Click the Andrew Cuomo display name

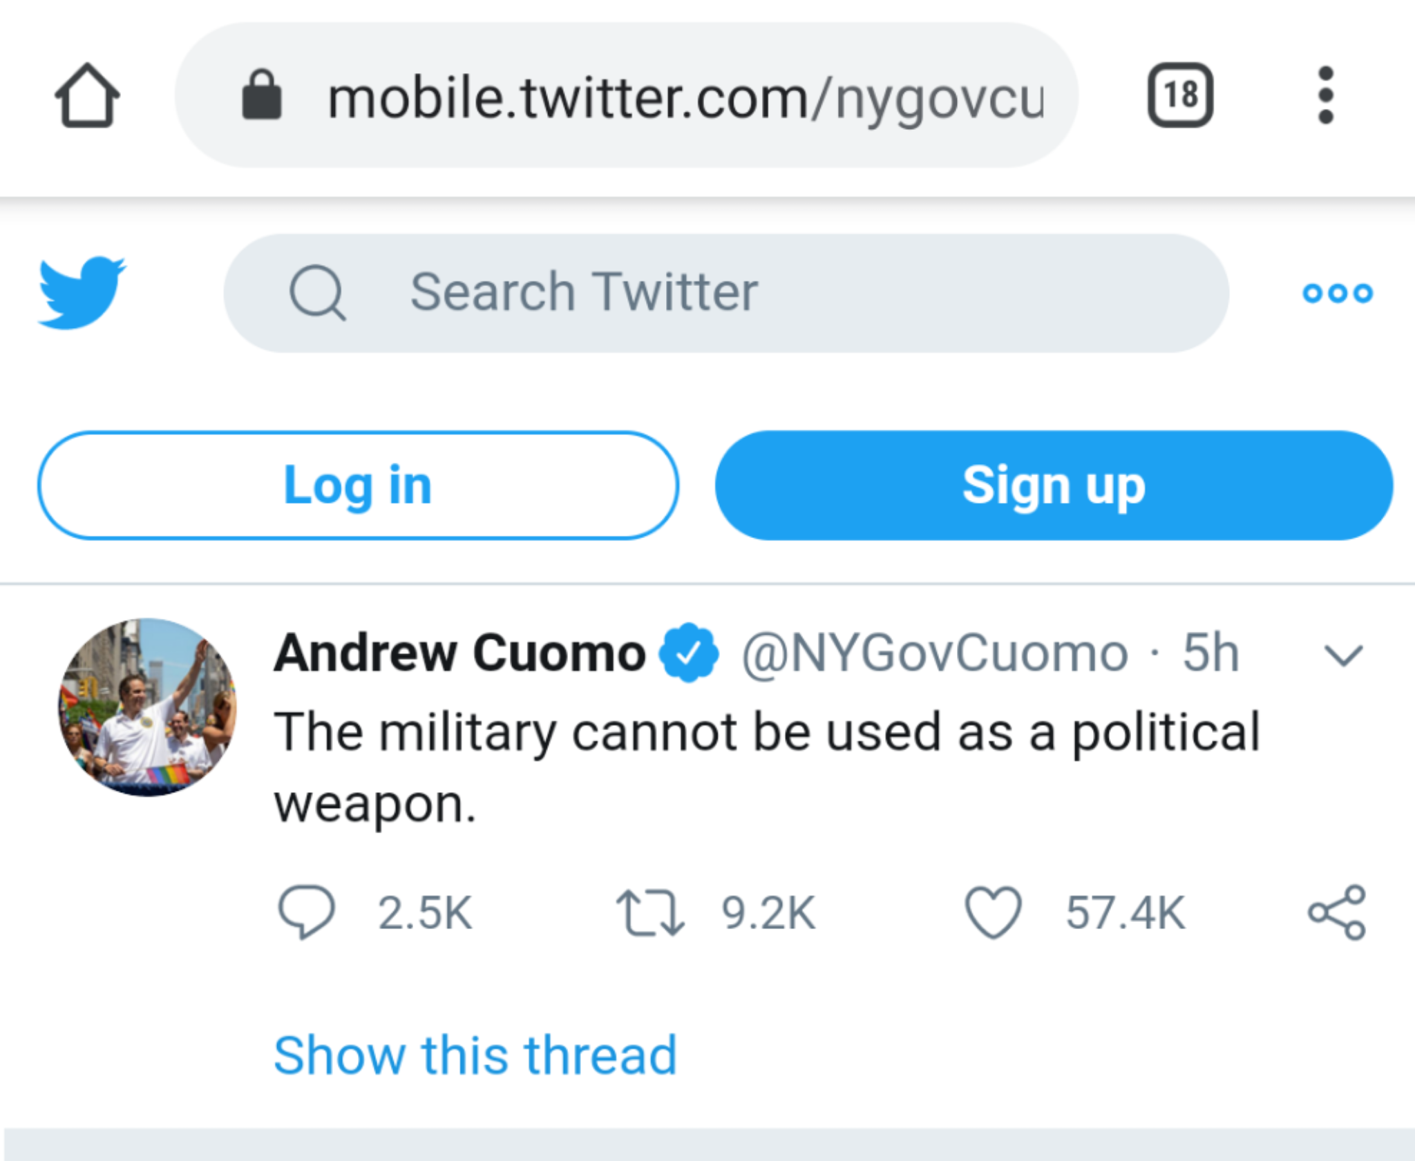460,653
